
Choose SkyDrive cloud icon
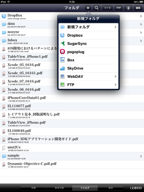tap(63, 68)
